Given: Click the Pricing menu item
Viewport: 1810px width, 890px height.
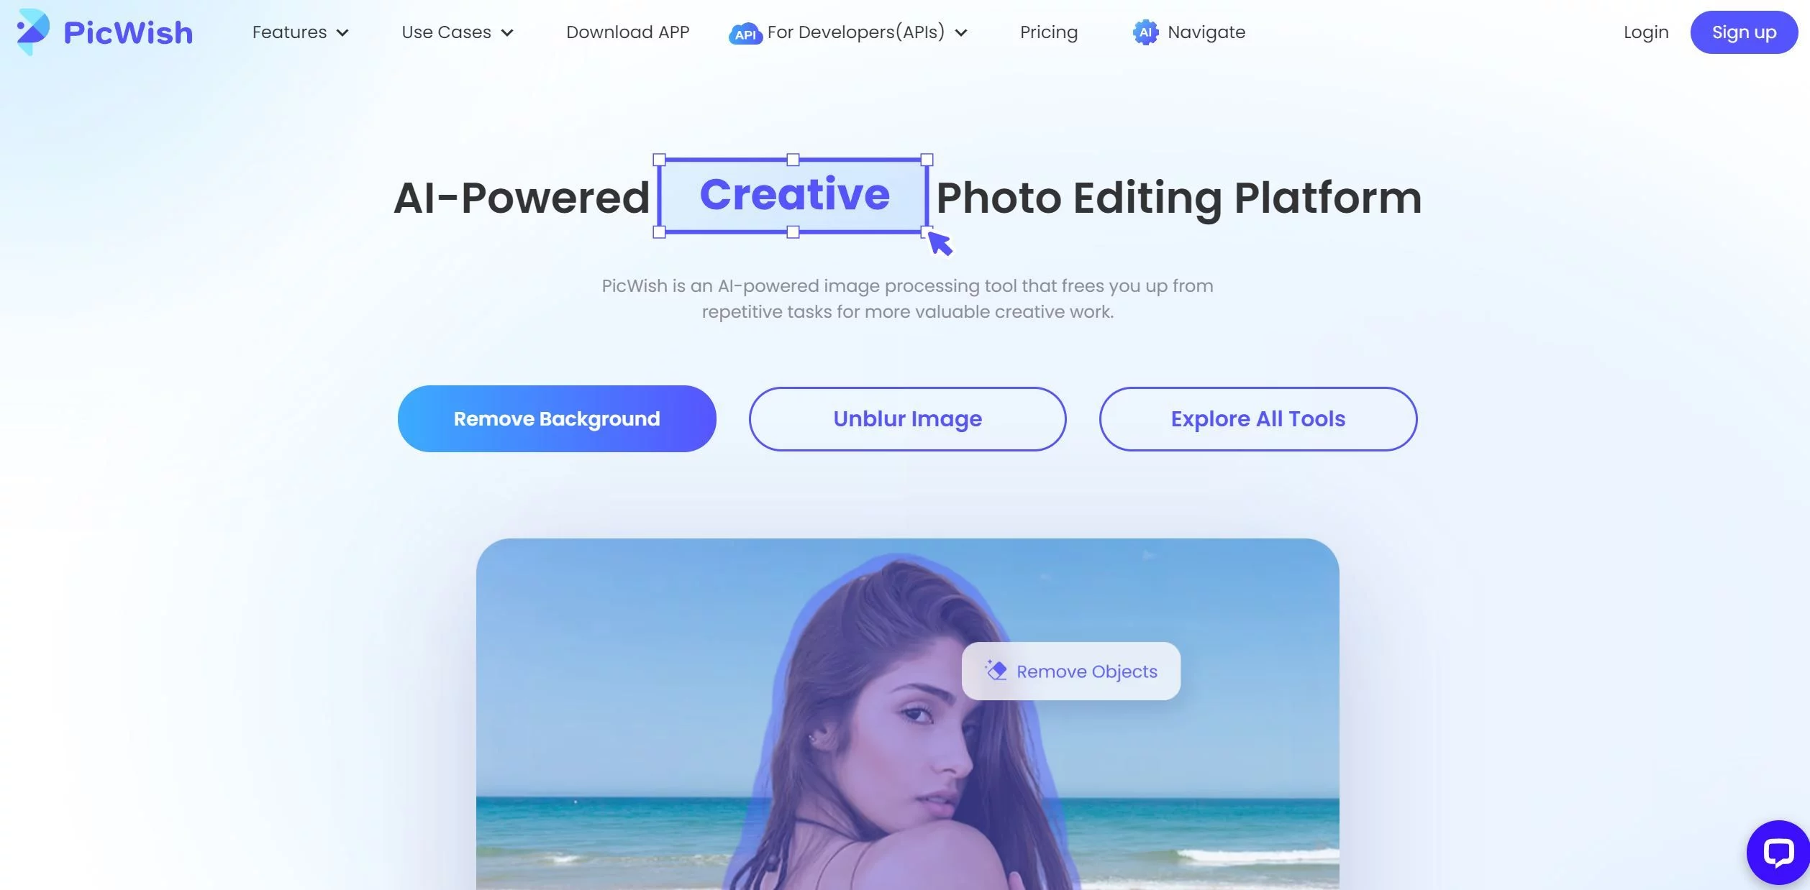Looking at the screenshot, I should (x=1048, y=31).
